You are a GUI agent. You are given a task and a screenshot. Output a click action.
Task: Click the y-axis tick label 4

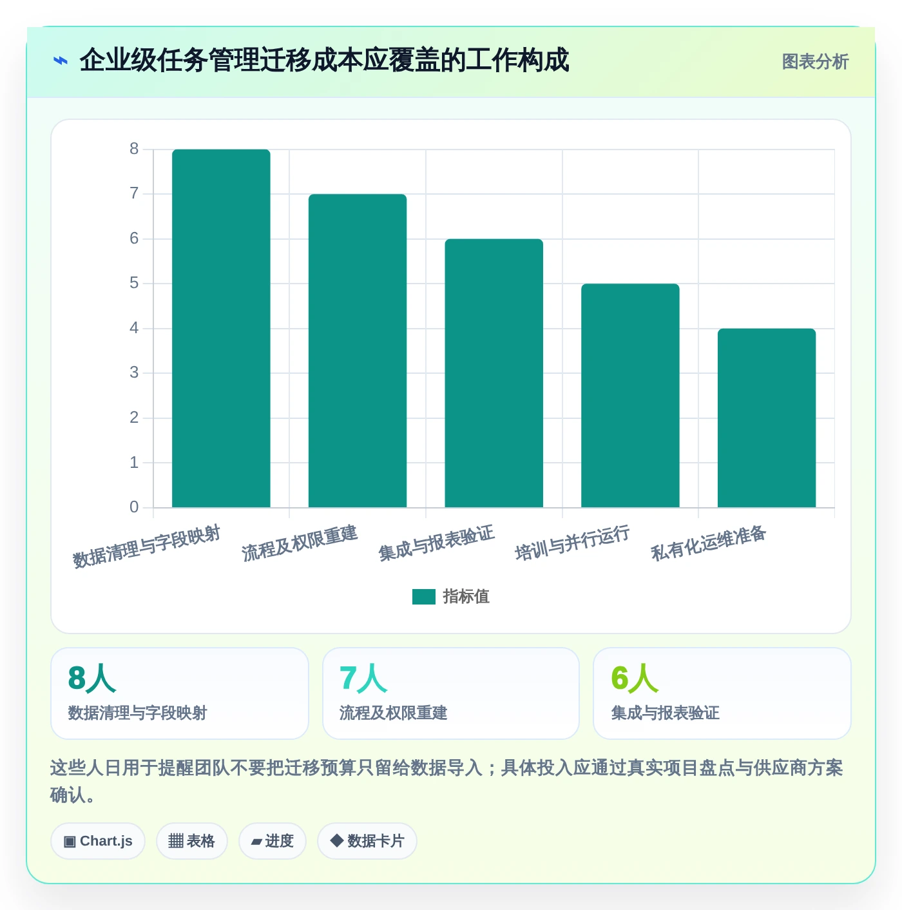[x=134, y=328]
